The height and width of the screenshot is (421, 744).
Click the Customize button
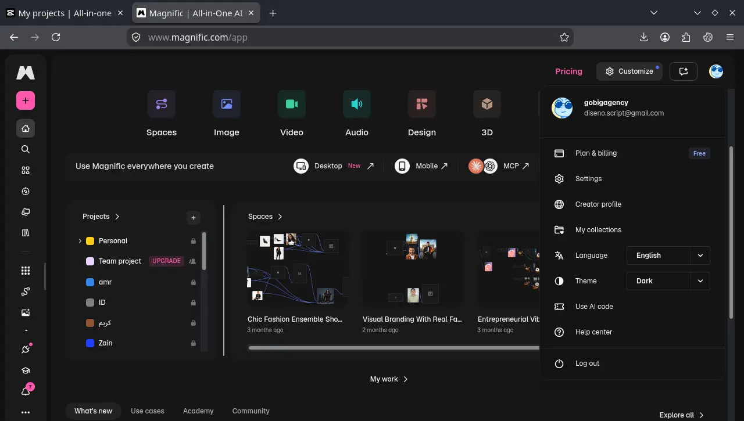click(x=629, y=71)
